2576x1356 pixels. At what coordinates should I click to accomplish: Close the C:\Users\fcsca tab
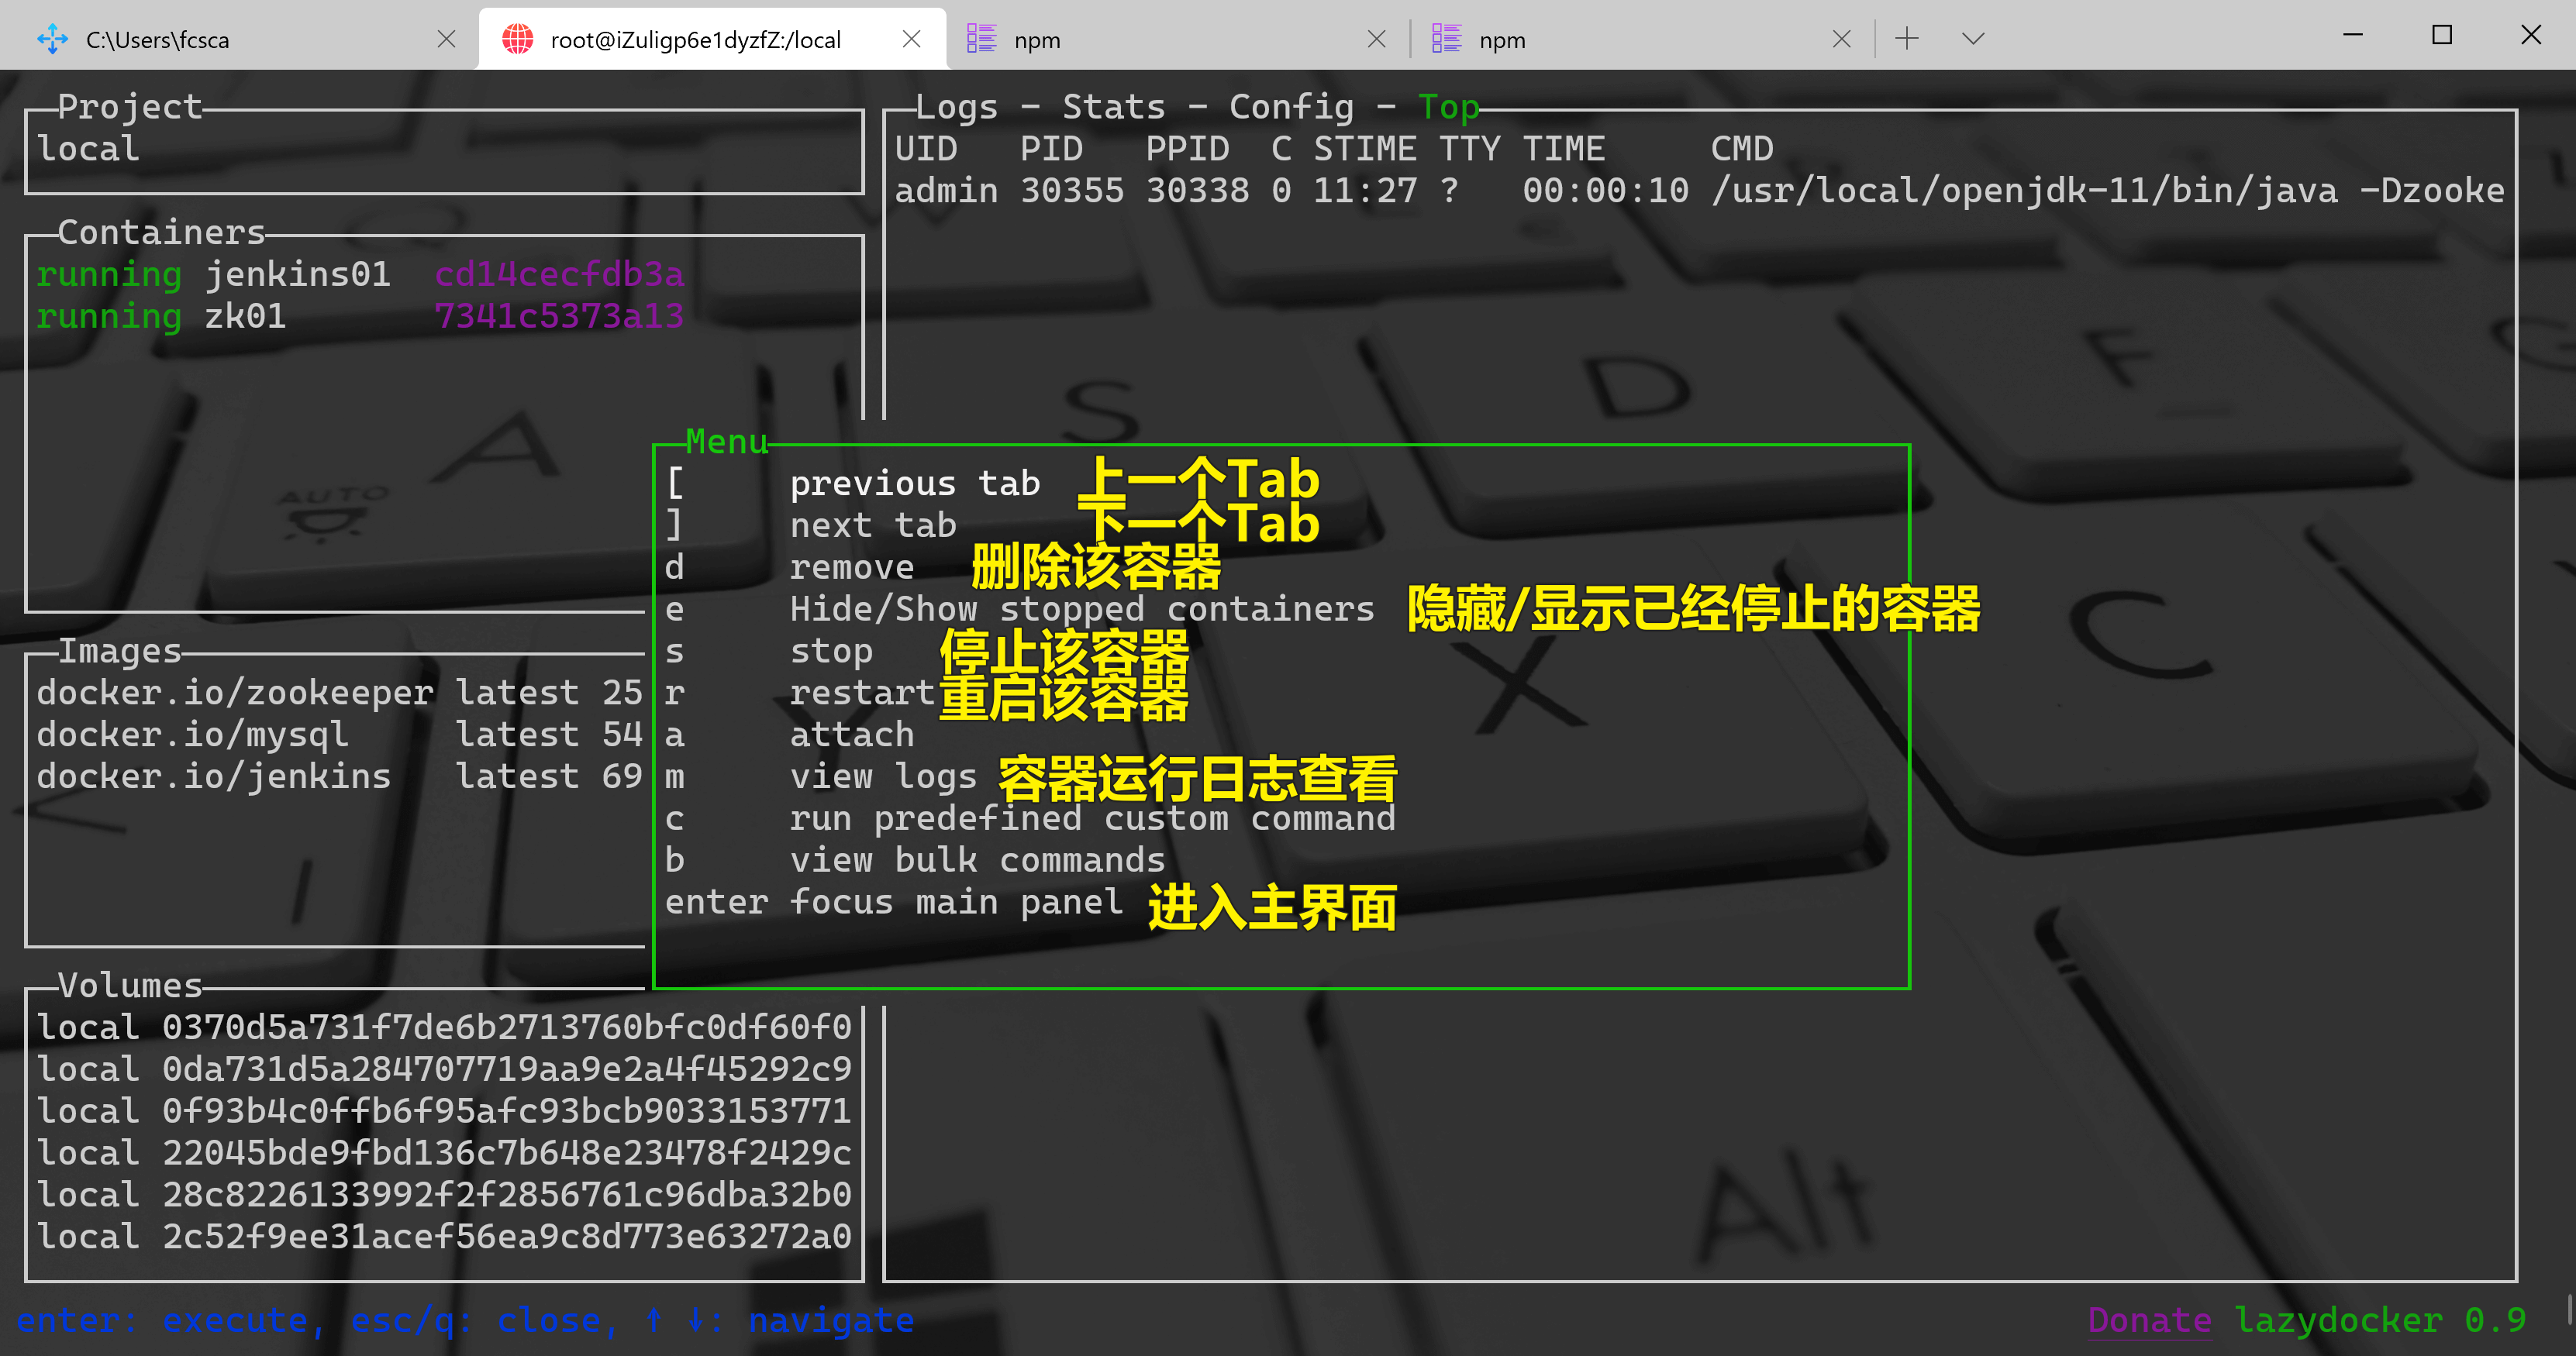coord(447,39)
